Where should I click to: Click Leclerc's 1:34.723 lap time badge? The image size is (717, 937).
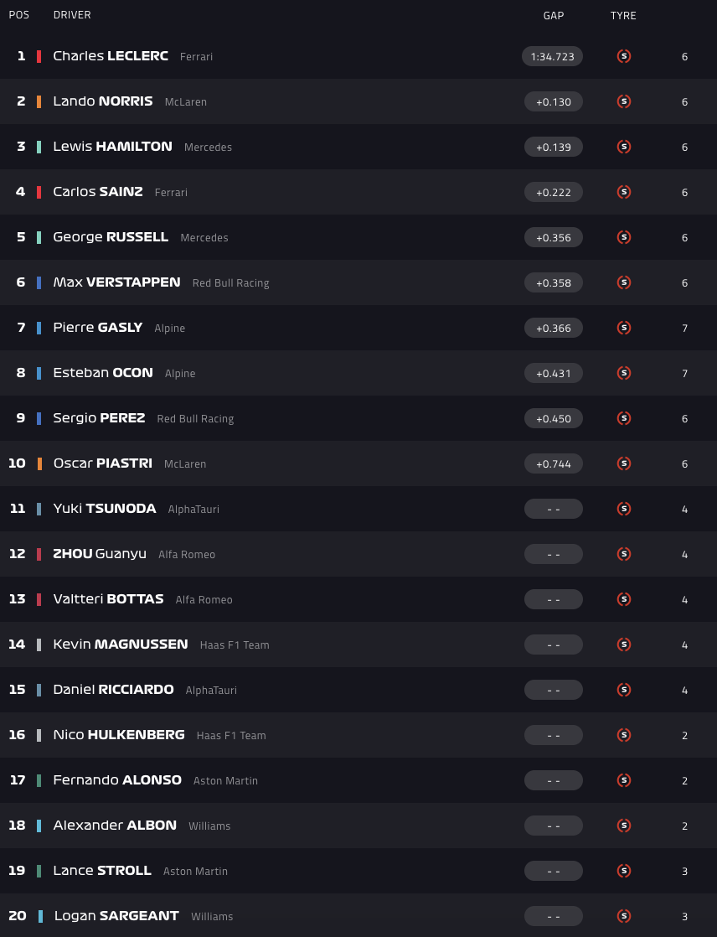click(553, 56)
